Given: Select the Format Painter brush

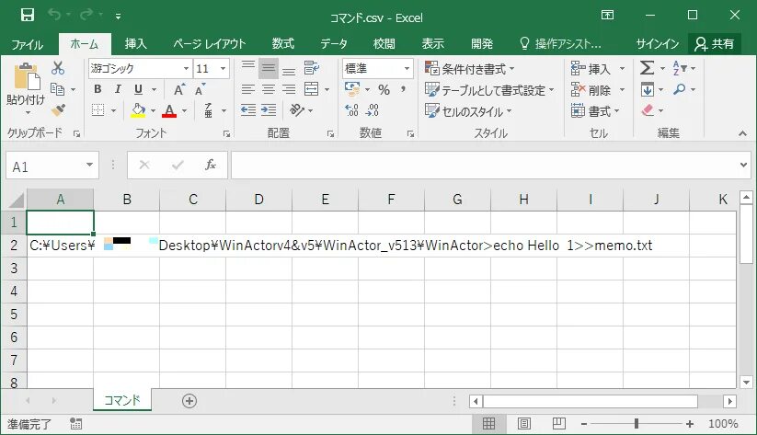Looking at the screenshot, I should pyautogui.click(x=59, y=110).
